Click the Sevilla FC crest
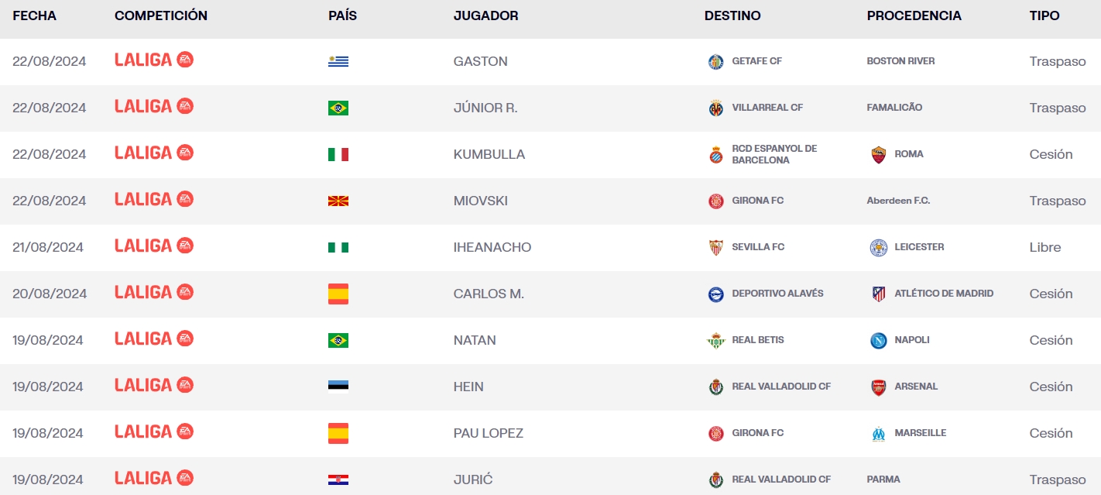The image size is (1101, 495). click(x=715, y=248)
